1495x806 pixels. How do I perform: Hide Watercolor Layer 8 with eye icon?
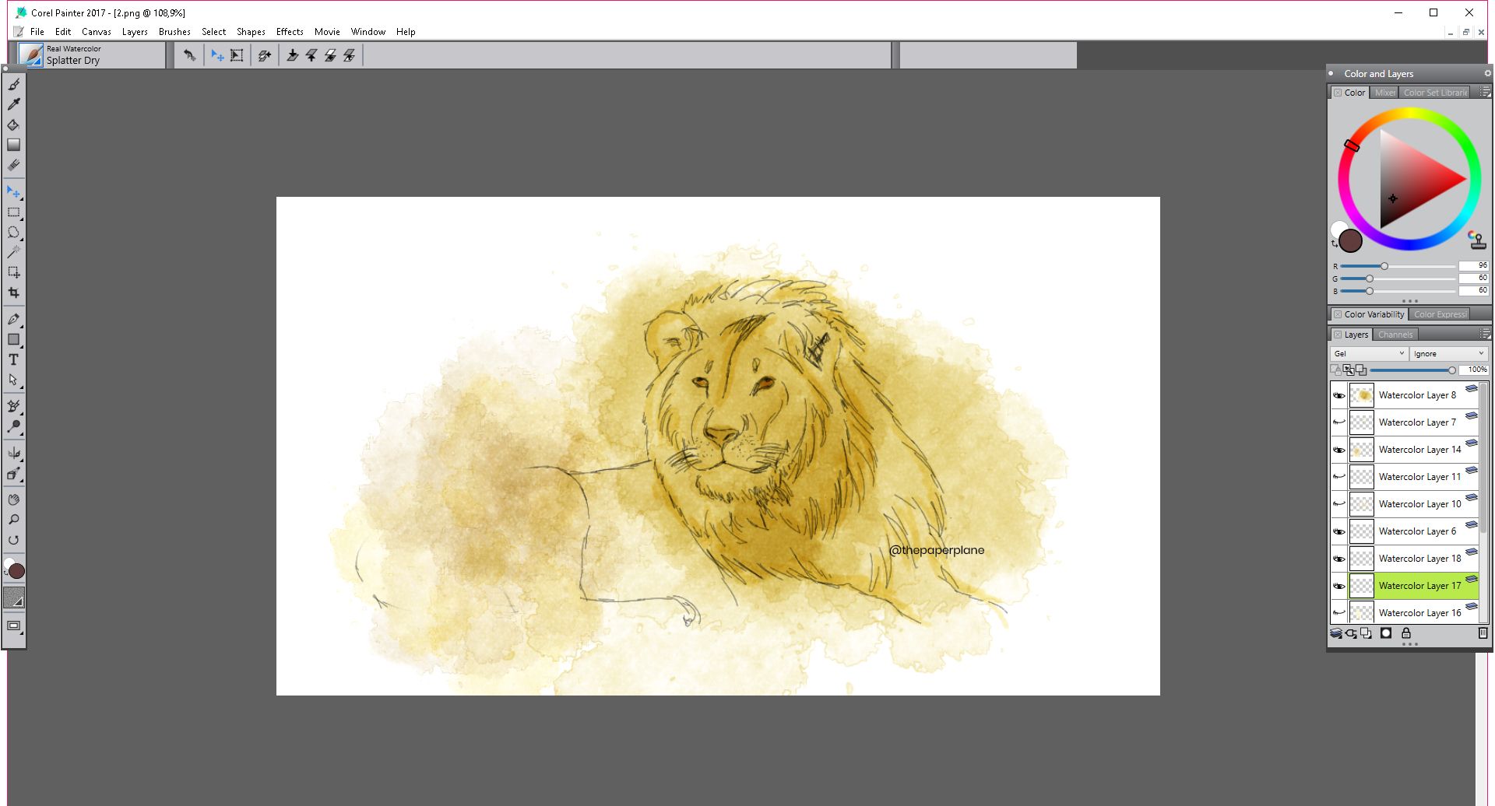click(1338, 395)
